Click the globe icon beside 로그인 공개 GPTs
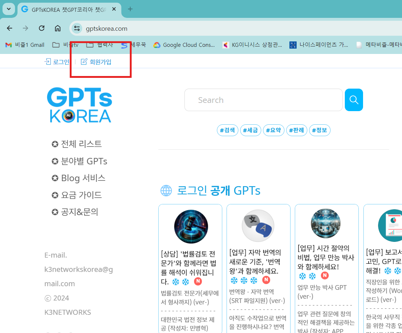 [x=166, y=190]
